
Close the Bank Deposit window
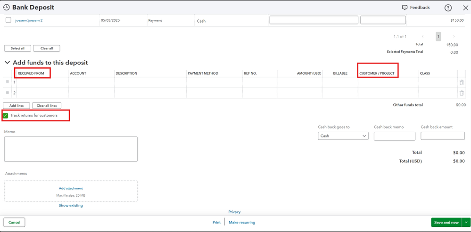point(465,8)
